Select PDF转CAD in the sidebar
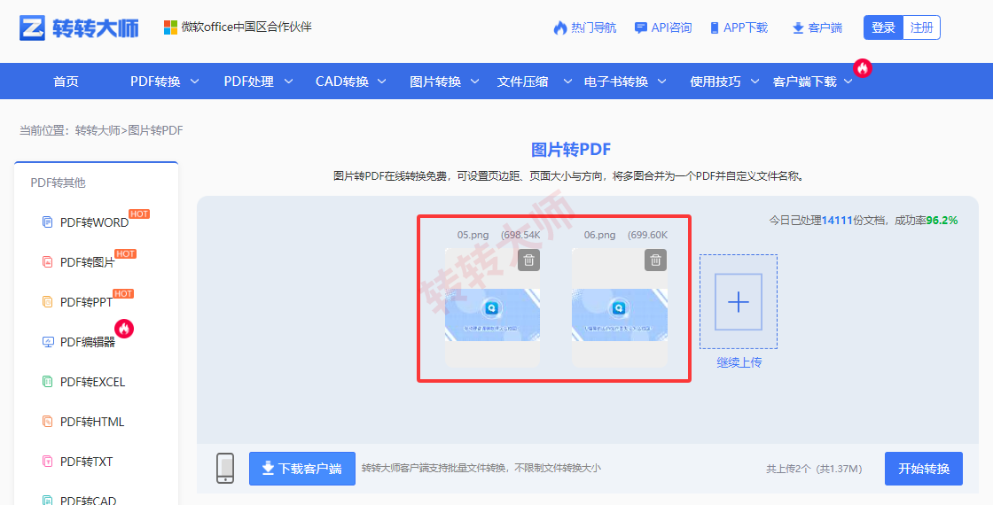The height and width of the screenshot is (505, 993). [x=88, y=500]
